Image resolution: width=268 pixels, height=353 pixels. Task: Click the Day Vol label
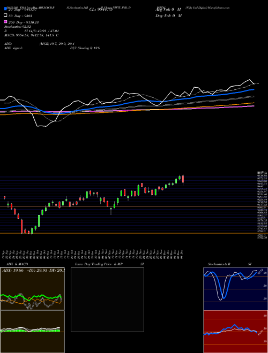coord(168,16)
